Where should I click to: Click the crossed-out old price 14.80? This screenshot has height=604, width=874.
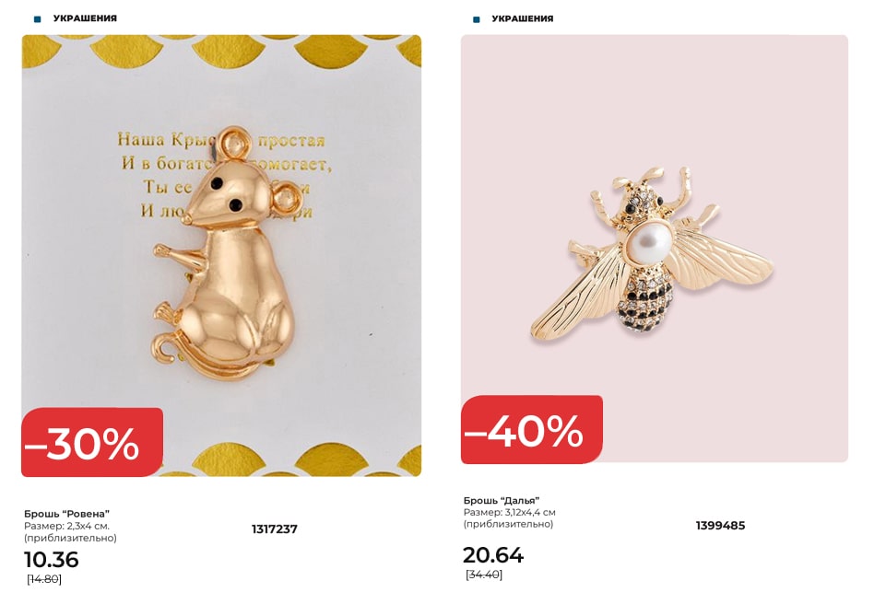(x=44, y=579)
